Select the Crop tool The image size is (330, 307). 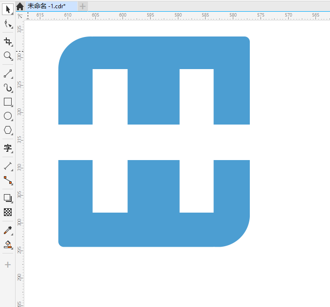tap(8, 41)
